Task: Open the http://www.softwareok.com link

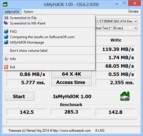Action: click(x=72, y=131)
